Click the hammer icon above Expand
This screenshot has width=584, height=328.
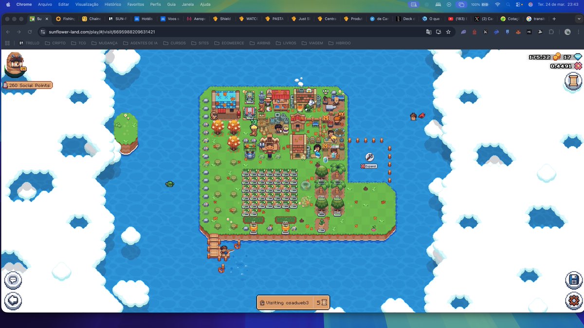(369, 157)
